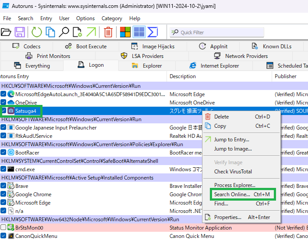
Task: Click the Sigma VirusTotal toolbar icon
Action: [x=152, y=32]
